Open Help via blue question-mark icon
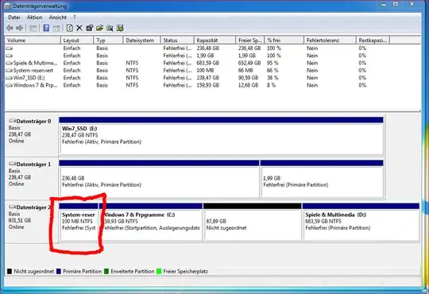Viewport: 429px width, 294px height. pos(46,28)
